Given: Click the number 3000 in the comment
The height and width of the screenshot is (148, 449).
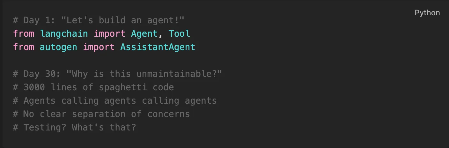Looking at the screenshot, I should point(34,87).
